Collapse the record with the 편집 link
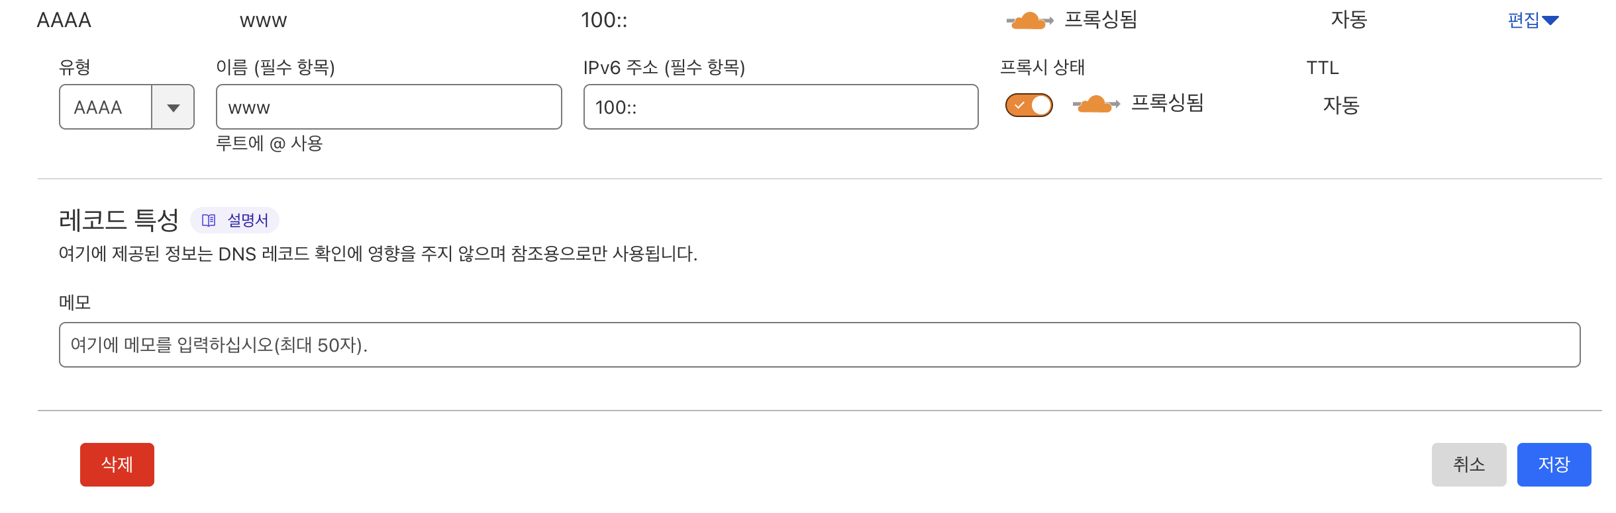The height and width of the screenshot is (513, 1616). coord(1523,20)
